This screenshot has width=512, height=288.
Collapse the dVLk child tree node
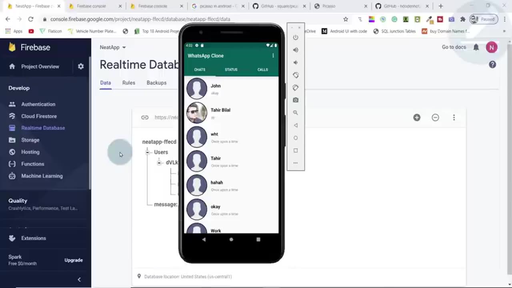pos(159,162)
